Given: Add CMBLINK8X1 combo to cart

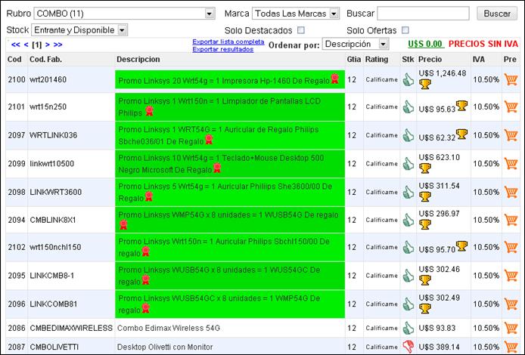Looking at the screenshot, I should click(x=511, y=220).
